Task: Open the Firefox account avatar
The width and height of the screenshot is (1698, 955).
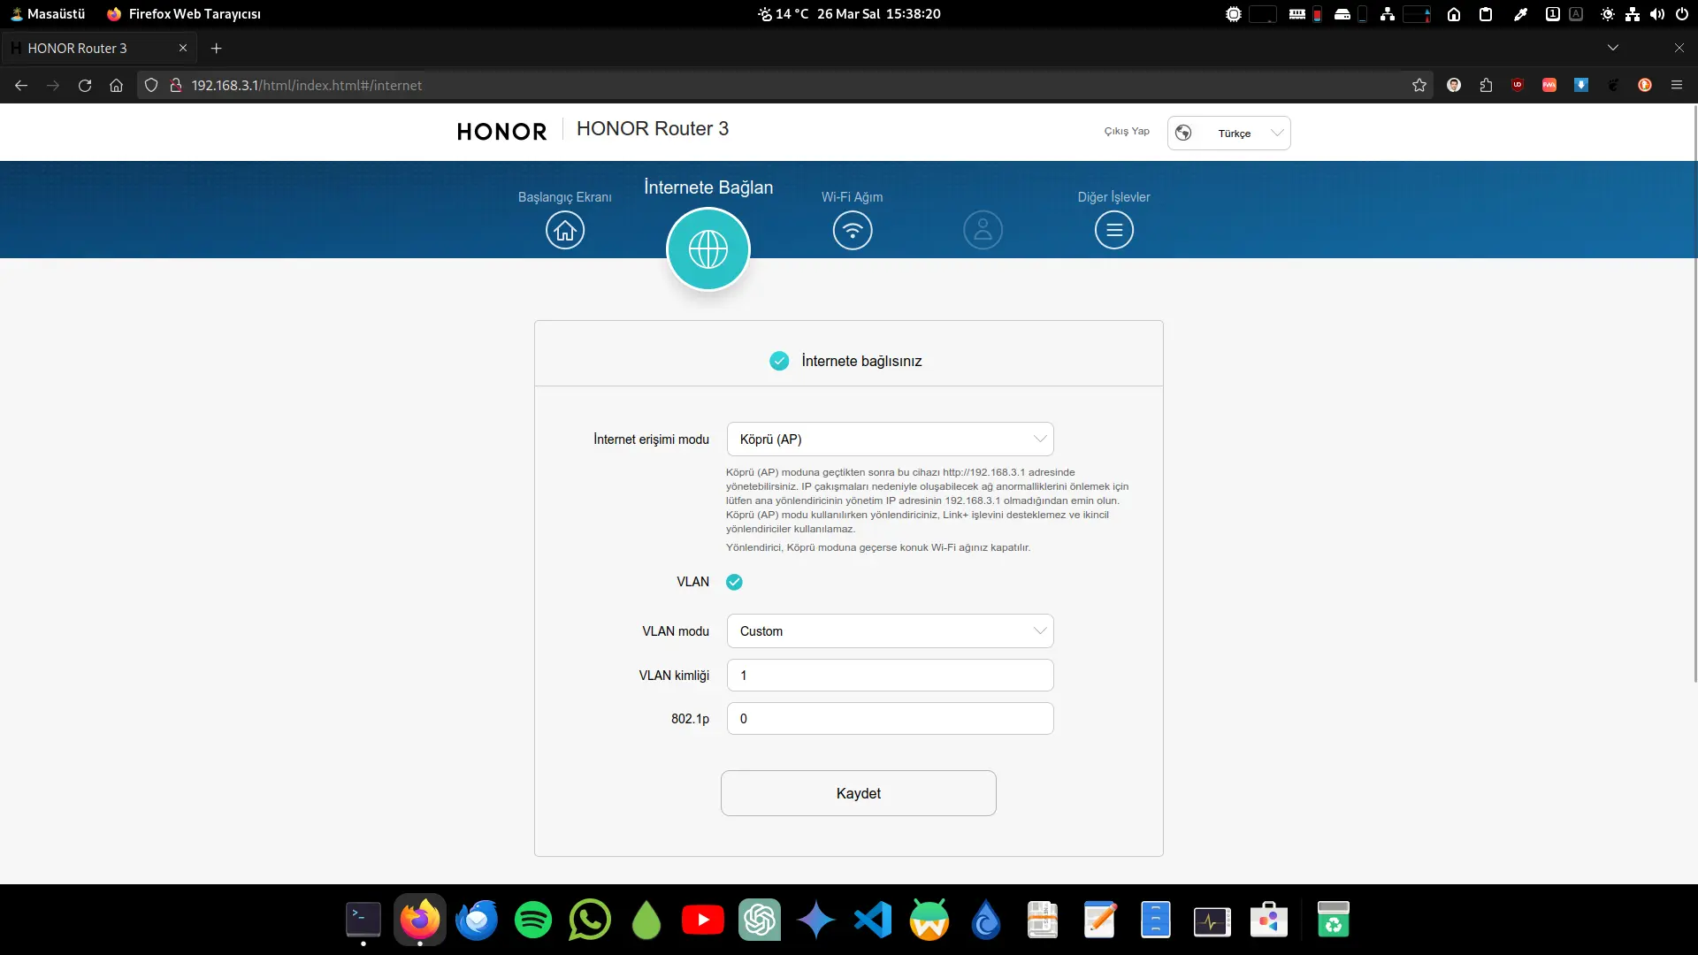Action: point(1454,85)
